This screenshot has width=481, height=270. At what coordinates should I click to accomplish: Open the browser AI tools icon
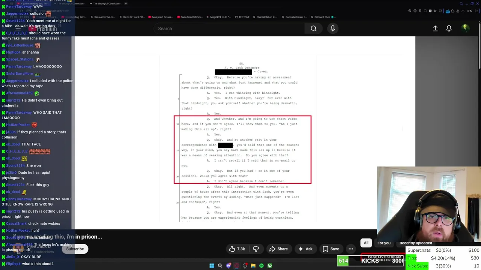pos(469,11)
